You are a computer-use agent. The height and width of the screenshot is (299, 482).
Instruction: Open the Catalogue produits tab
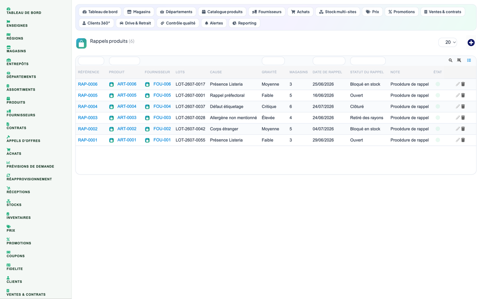(x=222, y=12)
